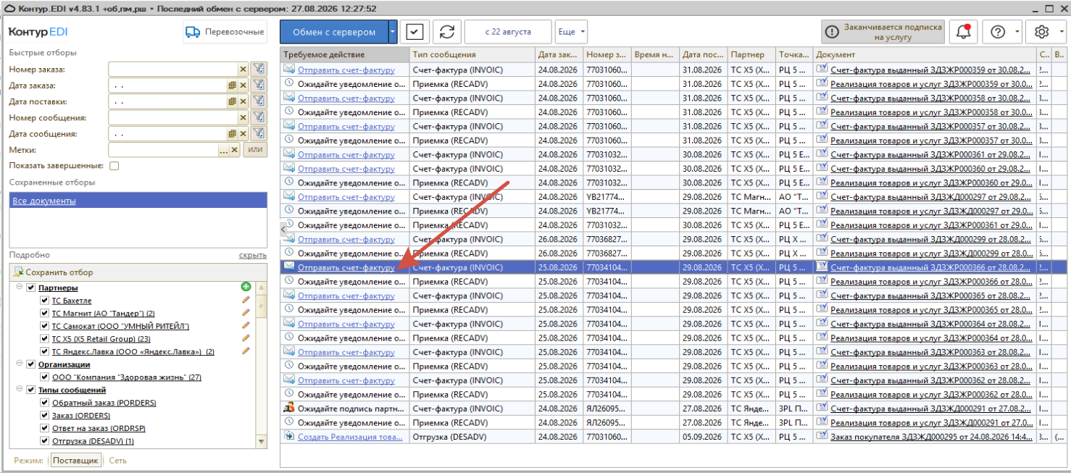The image size is (1071, 473).
Task: Open the question mark help icon
Action: click(999, 32)
